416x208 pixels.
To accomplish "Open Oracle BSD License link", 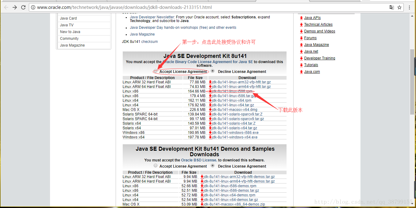I will (199, 160).
